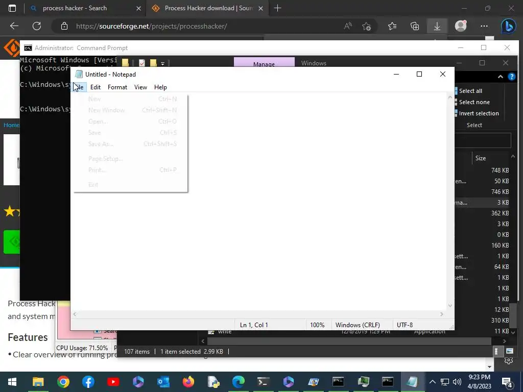
Task: Collapse the File Explorer ribbon chevron
Action: [501, 77]
